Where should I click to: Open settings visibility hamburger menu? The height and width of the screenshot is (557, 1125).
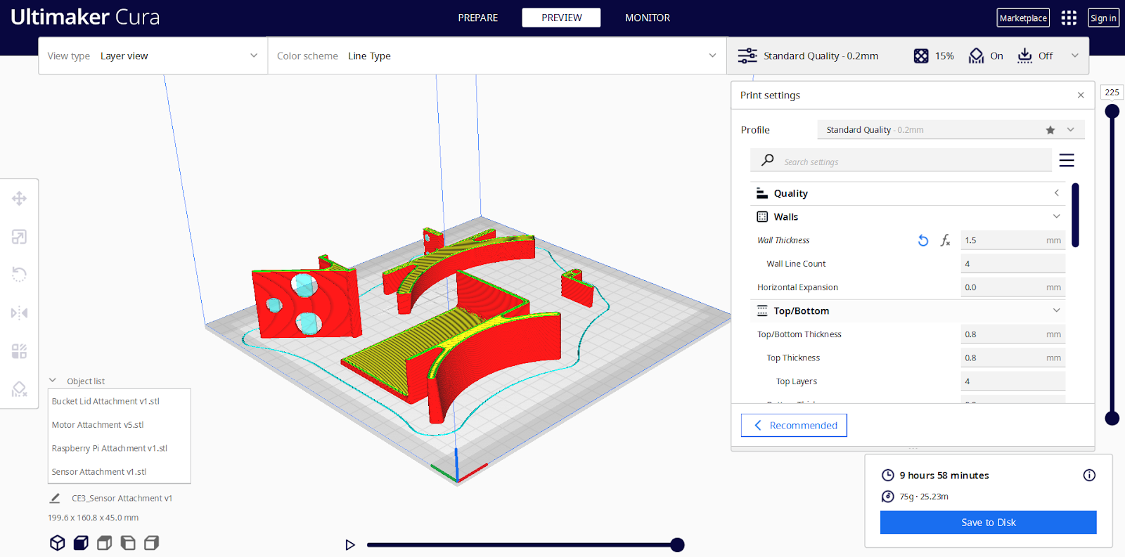pyautogui.click(x=1067, y=161)
